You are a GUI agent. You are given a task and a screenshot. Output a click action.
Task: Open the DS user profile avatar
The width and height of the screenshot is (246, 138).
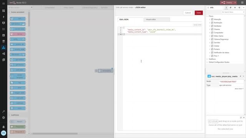3,133
